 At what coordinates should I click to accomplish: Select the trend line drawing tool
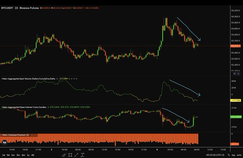[x=76, y=155]
